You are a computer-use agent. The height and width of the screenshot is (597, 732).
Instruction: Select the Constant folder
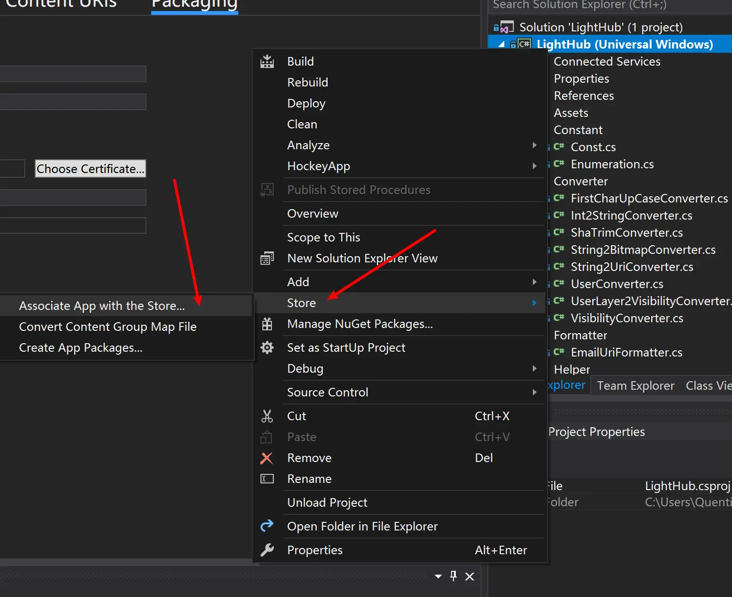[578, 130]
